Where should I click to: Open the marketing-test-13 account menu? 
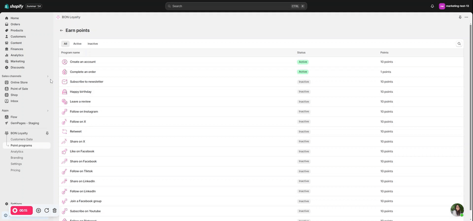tap(454, 6)
